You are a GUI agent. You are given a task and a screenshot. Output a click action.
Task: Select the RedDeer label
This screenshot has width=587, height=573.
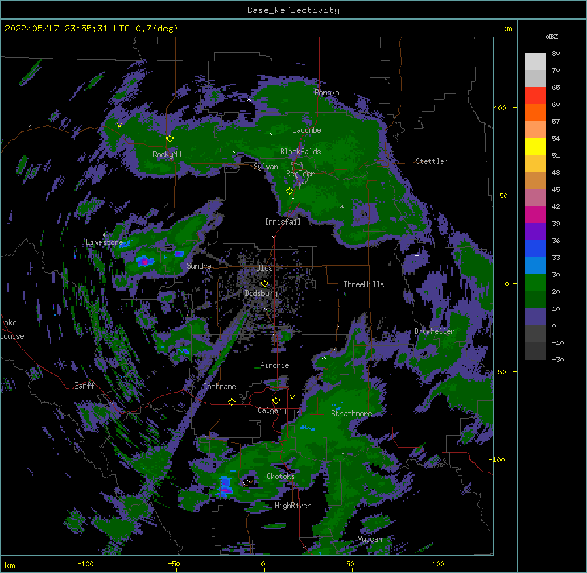[x=300, y=174]
